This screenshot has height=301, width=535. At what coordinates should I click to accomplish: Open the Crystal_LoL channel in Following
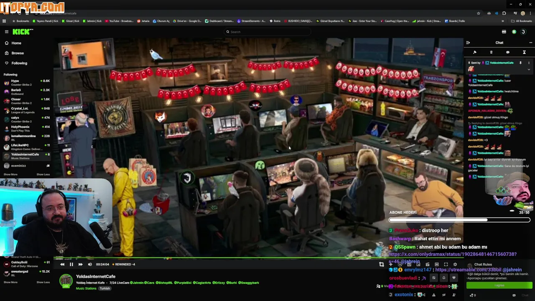click(27, 110)
